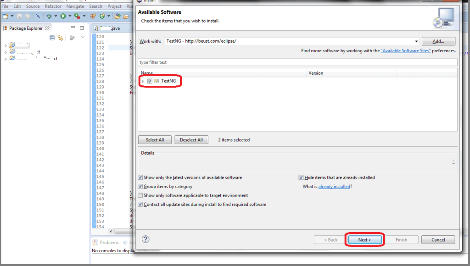Click the Save All toolbar icon

coord(27,16)
